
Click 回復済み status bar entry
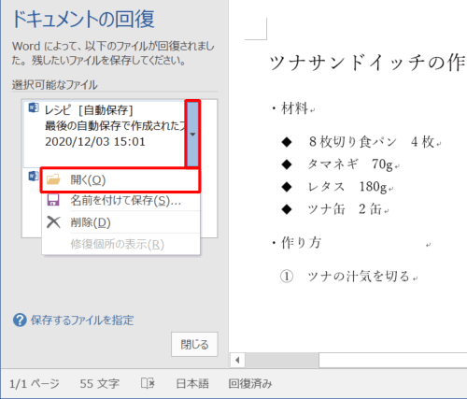pos(250,384)
